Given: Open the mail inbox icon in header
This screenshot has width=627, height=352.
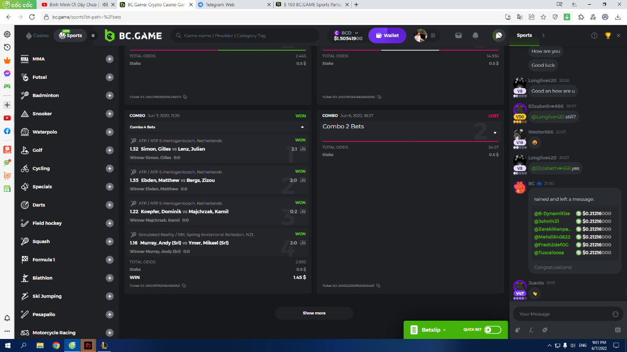Looking at the screenshot, I should pos(458,35).
